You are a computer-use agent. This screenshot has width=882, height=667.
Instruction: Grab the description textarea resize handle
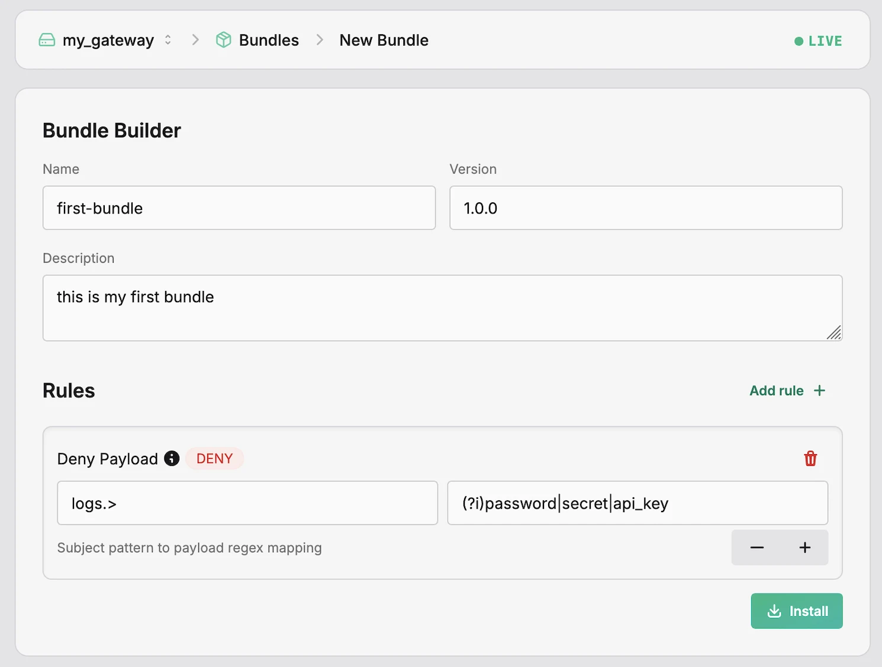[x=833, y=333]
